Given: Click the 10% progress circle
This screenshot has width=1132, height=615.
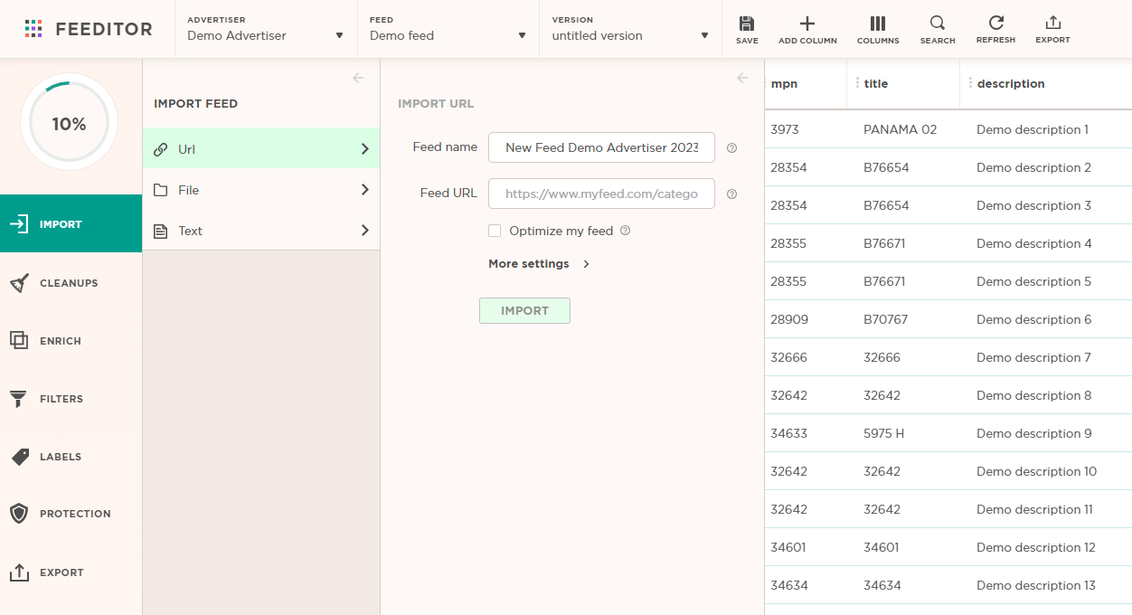Looking at the screenshot, I should point(69,123).
